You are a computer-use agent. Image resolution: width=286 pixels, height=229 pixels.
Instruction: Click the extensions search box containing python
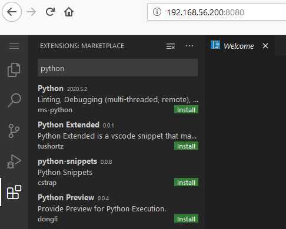(118, 68)
